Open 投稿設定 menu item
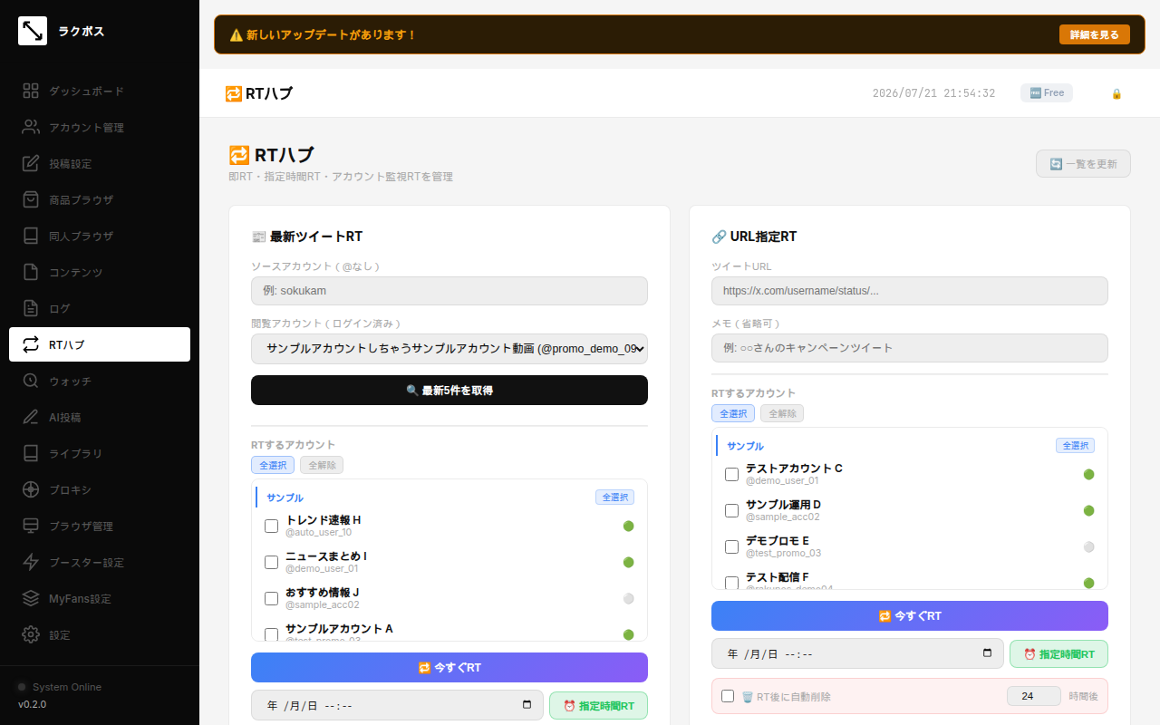The width and height of the screenshot is (1160, 725). [100, 163]
